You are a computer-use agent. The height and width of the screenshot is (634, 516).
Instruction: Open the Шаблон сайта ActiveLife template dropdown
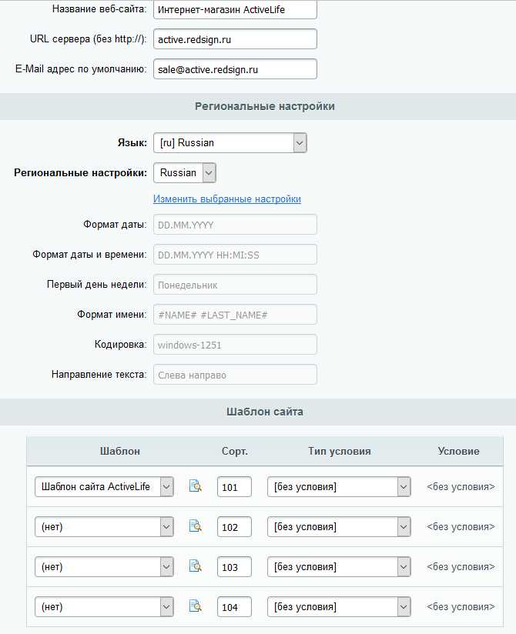click(104, 486)
